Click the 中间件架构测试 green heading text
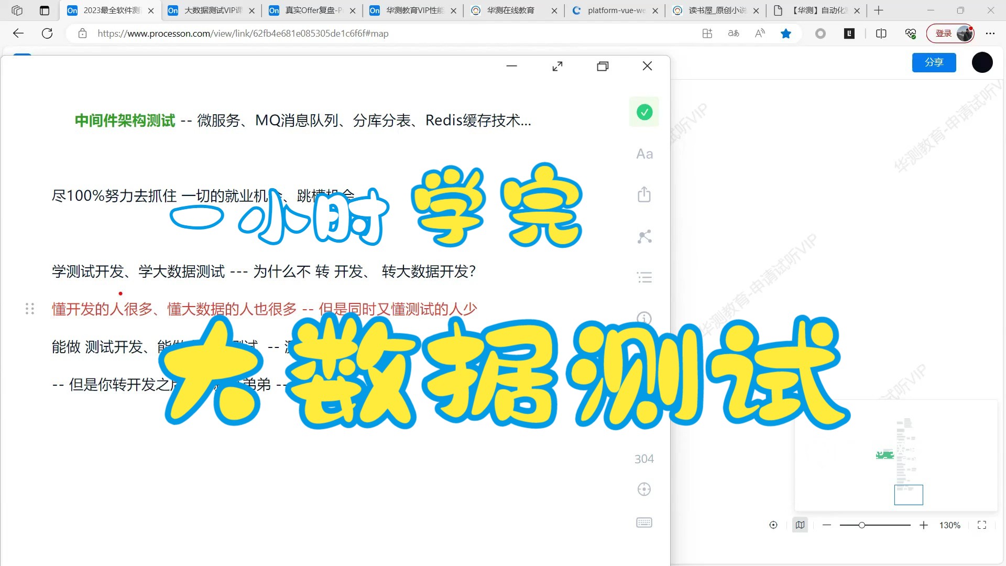Screen dimensions: 1006x566 (125, 121)
